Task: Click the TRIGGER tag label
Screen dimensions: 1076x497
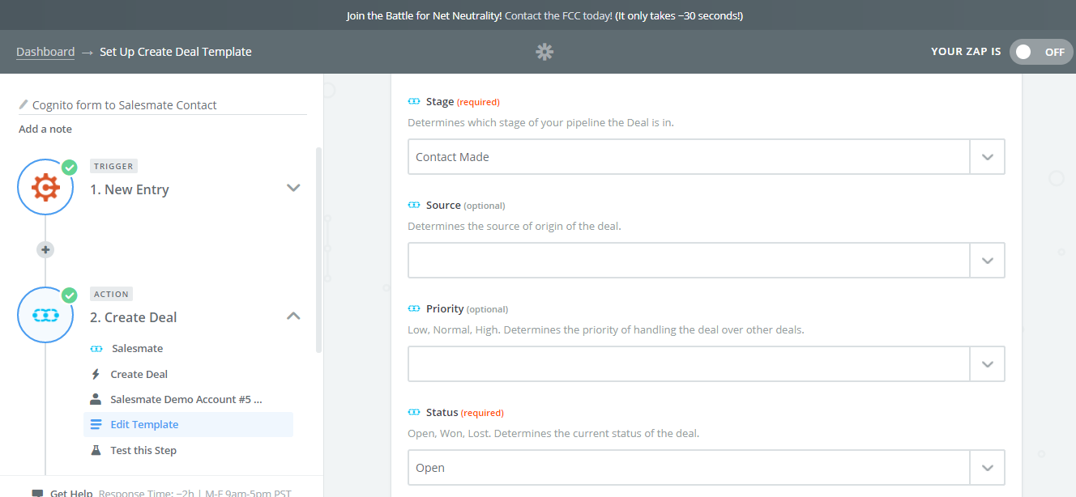Action: coord(113,166)
